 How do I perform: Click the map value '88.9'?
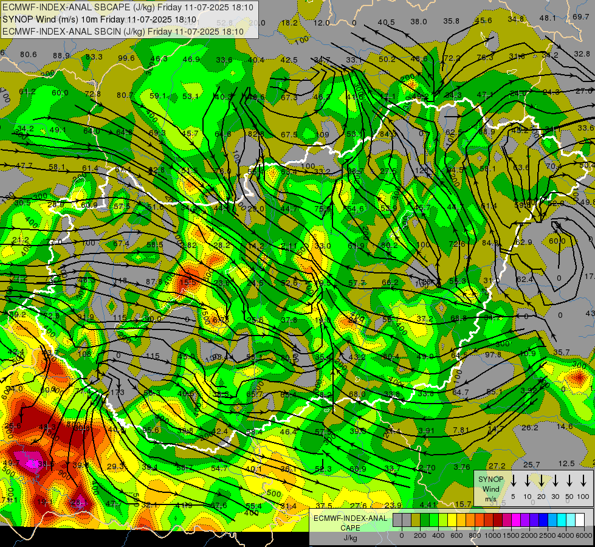(61, 56)
